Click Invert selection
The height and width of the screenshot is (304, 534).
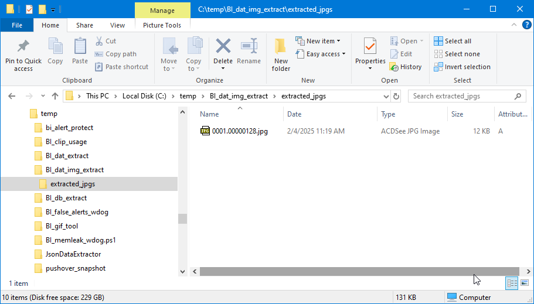pyautogui.click(x=462, y=67)
